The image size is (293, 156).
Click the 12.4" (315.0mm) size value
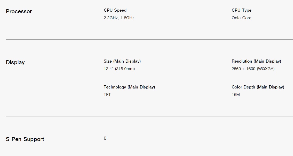[x=119, y=69]
